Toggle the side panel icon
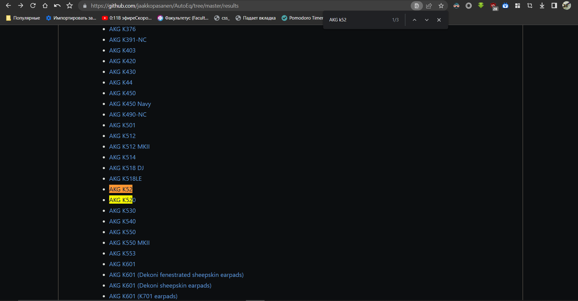The width and height of the screenshot is (578, 301). pyautogui.click(x=554, y=6)
